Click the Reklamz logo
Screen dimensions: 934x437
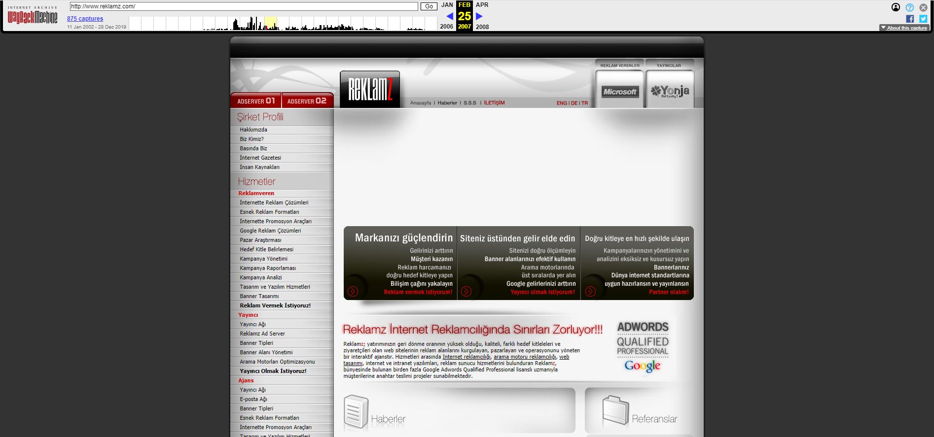click(370, 89)
